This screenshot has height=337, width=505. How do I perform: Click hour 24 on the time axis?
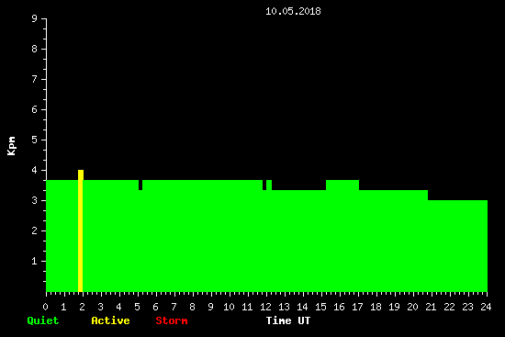tap(486, 307)
